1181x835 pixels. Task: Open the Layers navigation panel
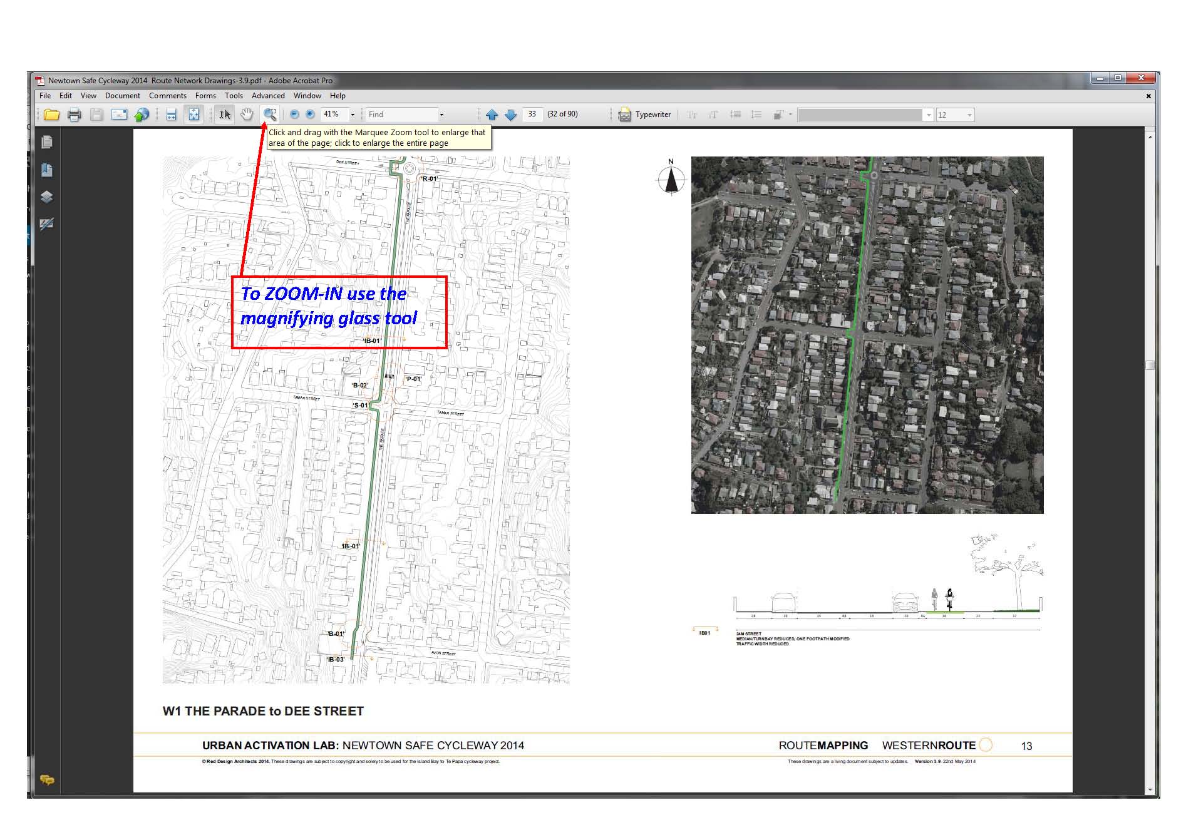(x=47, y=197)
